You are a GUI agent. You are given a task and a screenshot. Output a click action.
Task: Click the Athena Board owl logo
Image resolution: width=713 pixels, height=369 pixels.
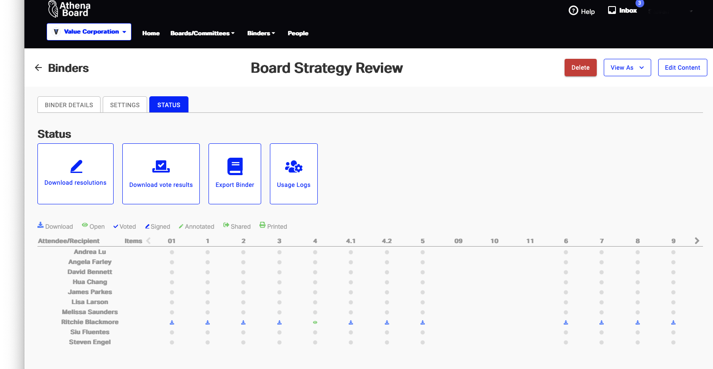(53, 9)
